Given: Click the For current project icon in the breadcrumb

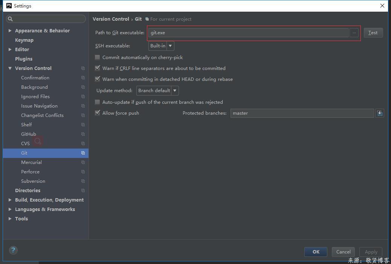Looking at the screenshot, I should click(147, 19).
